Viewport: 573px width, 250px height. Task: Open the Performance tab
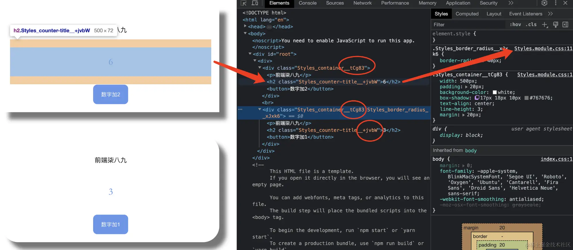tap(395, 3)
